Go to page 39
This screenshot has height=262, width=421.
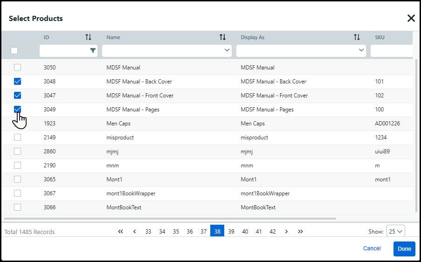pos(231,231)
